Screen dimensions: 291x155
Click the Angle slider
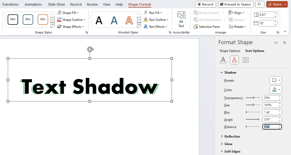coord(253,119)
